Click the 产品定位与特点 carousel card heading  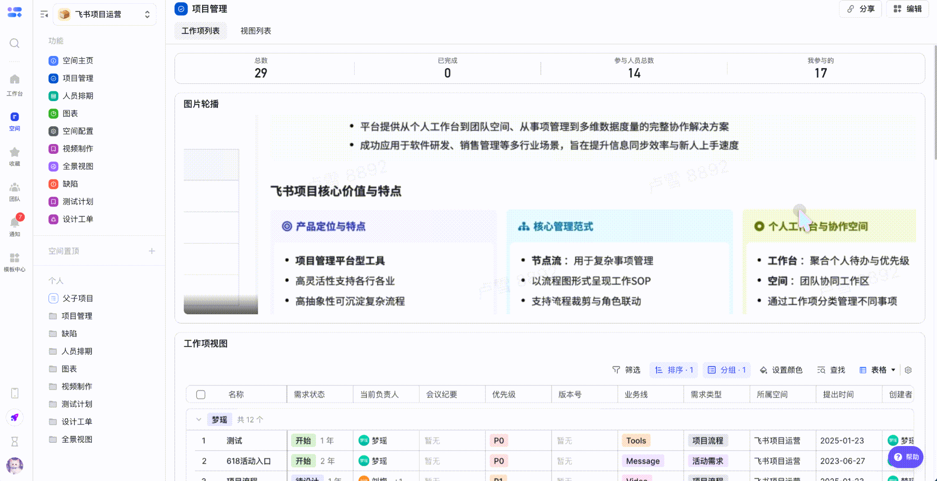click(330, 227)
